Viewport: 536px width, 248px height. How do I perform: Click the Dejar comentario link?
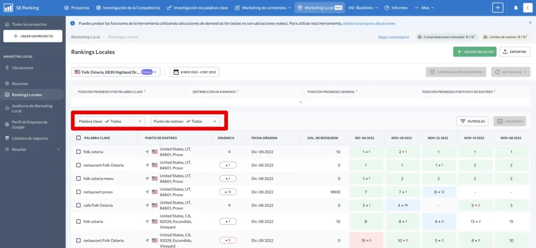[394, 37]
